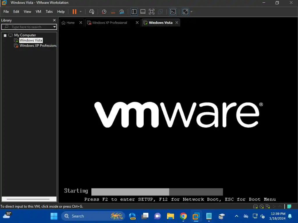Open the Windows Start button

[x=54, y=216]
